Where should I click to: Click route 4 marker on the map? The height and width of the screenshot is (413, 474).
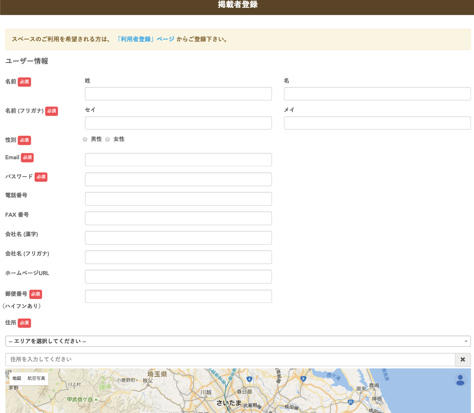[x=249, y=379]
